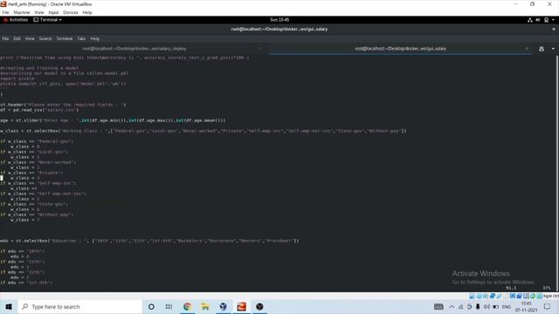
Task: Open terminal Terminal menu
Action: 65,38
